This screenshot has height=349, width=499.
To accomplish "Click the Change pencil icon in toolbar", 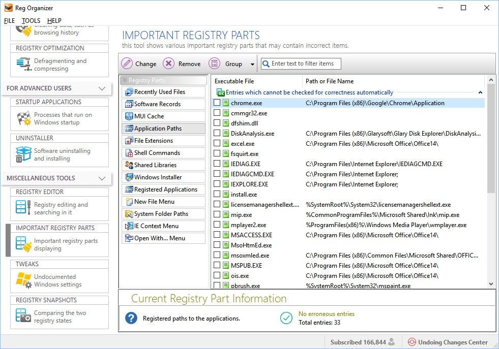I will click(127, 64).
